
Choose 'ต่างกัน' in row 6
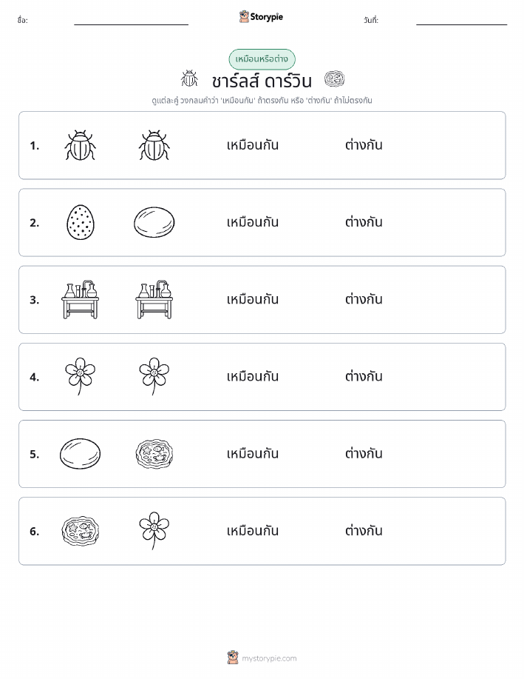tap(364, 530)
